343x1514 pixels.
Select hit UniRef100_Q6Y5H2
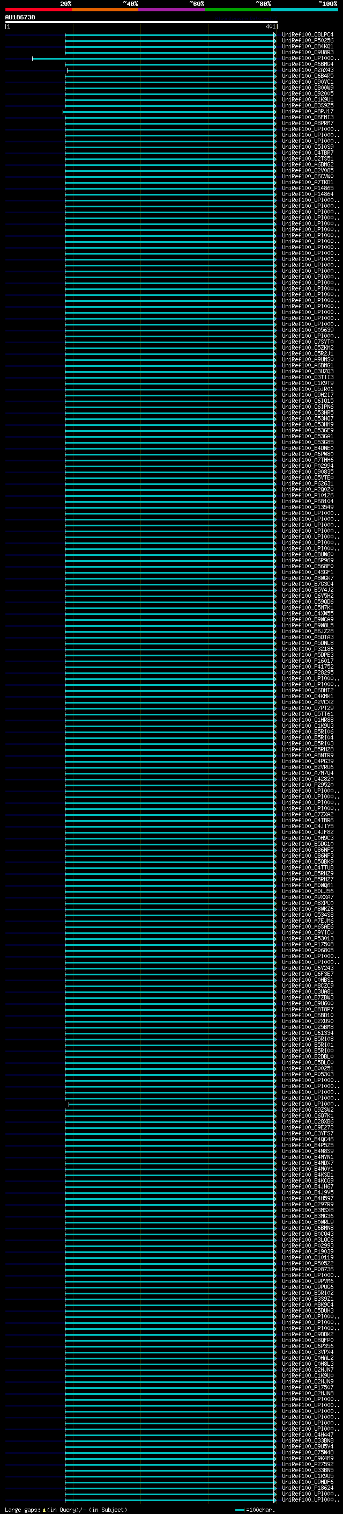coord(308,596)
